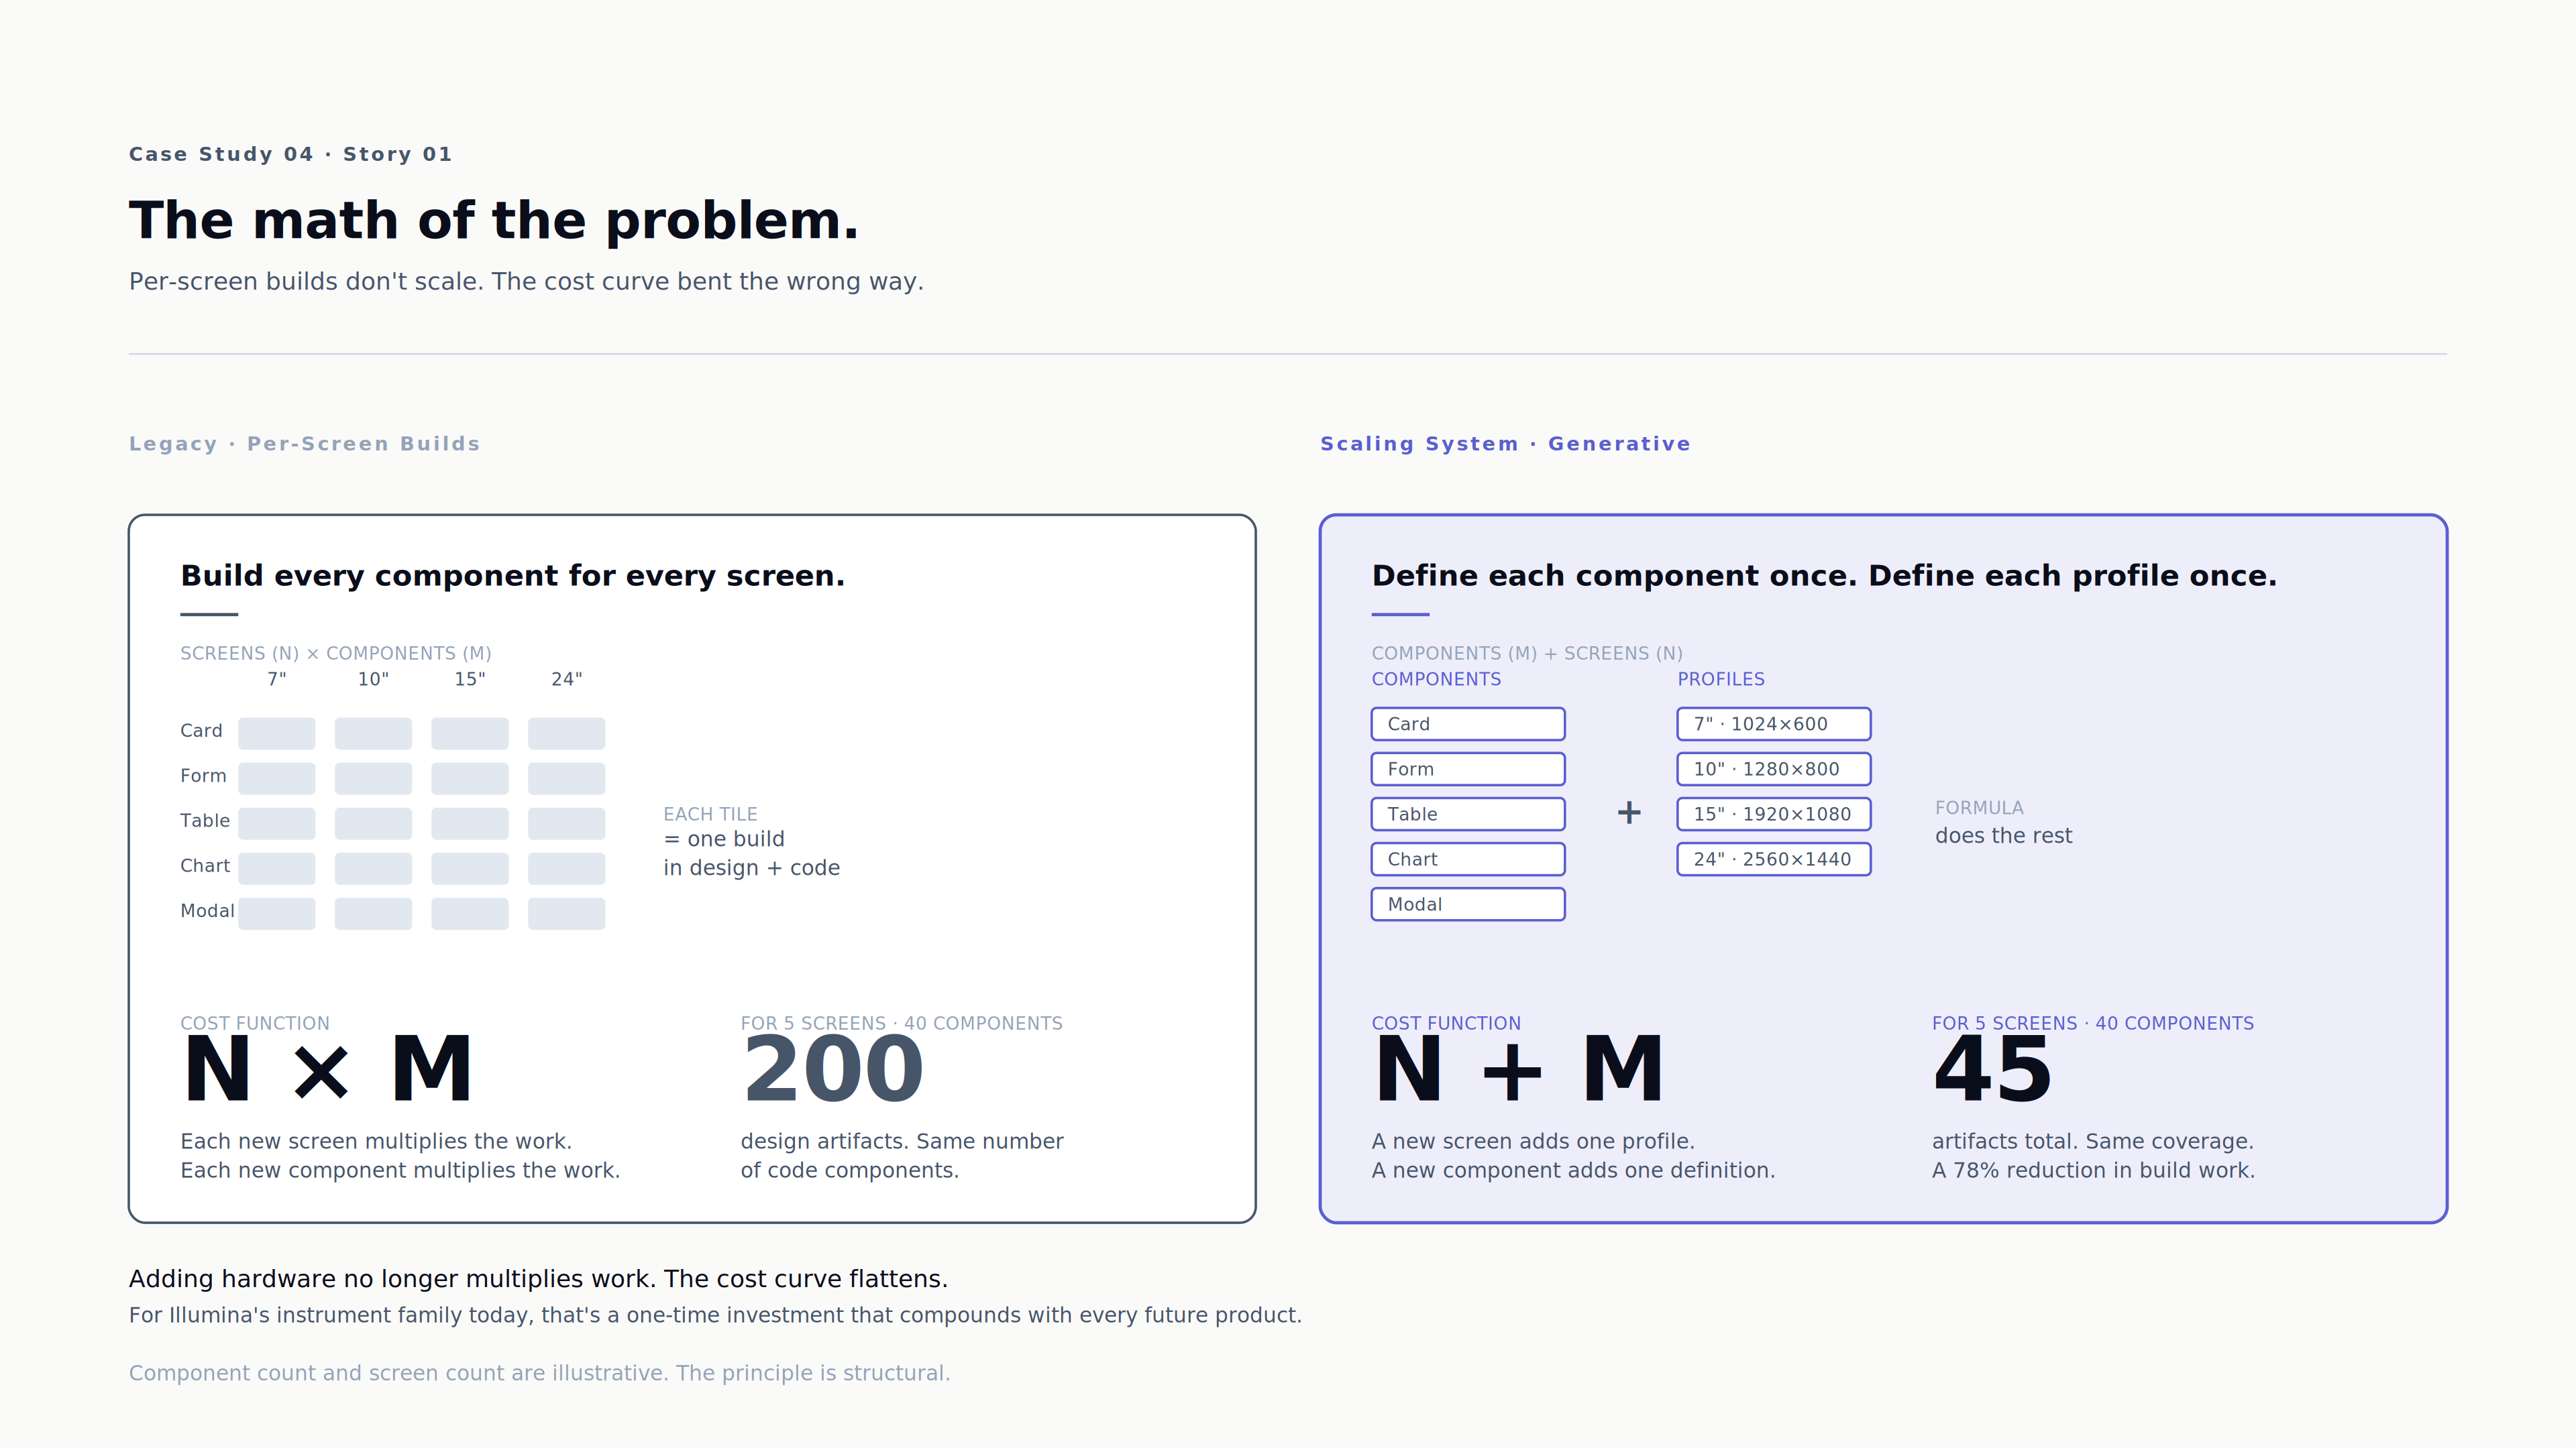Click the 10" 1280×800 profile
The height and width of the screenshot is (1448, 2576).
pos(1773,768)
